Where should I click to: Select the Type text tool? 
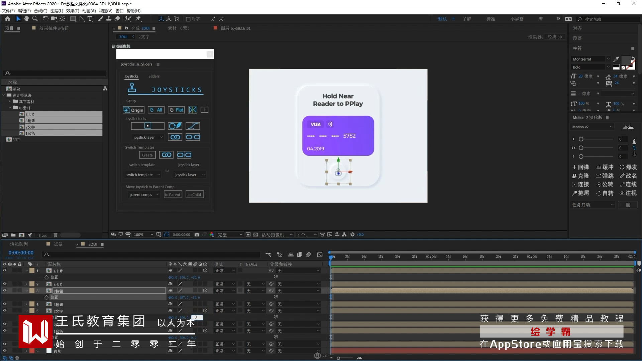tap(90, 19)
